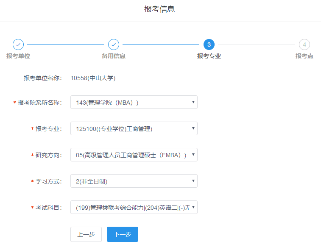Open the 研究方向 dropdown
Image resolution: width=321 pixels, height=250 pixels.
pos(134,155)
